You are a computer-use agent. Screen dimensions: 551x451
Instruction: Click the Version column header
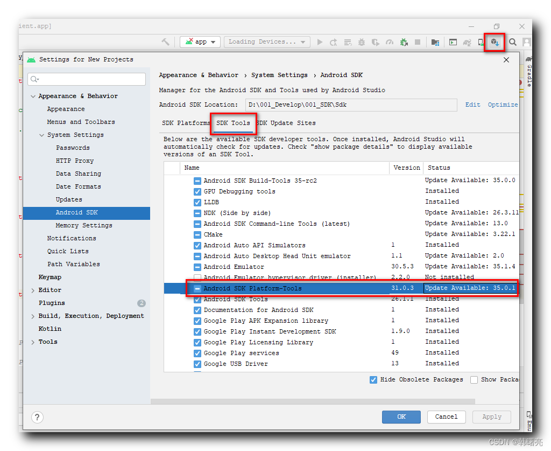click(407, 168)
